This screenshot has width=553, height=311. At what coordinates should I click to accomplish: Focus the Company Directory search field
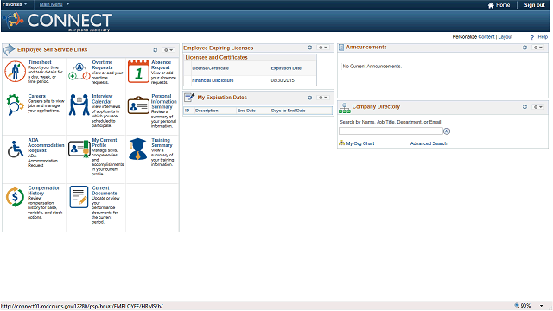(x=391, y=130)
